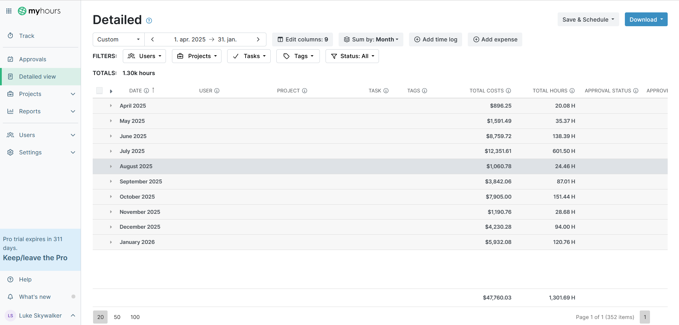679x325 pixels.
Task: Click info icon beside TOTAL COSTS column
Action: click(508, 91)
